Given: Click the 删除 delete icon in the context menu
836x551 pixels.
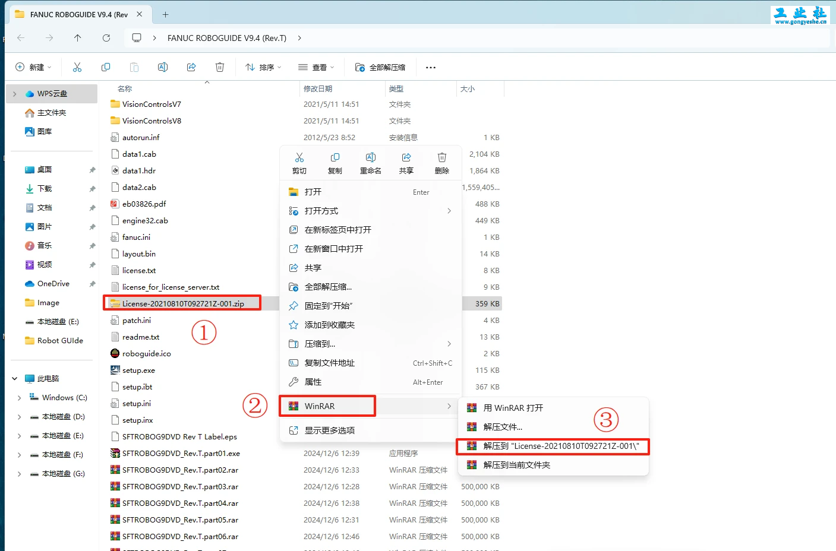Looking at the screenshot, I should pyautogui.click(x=442, y=157).
